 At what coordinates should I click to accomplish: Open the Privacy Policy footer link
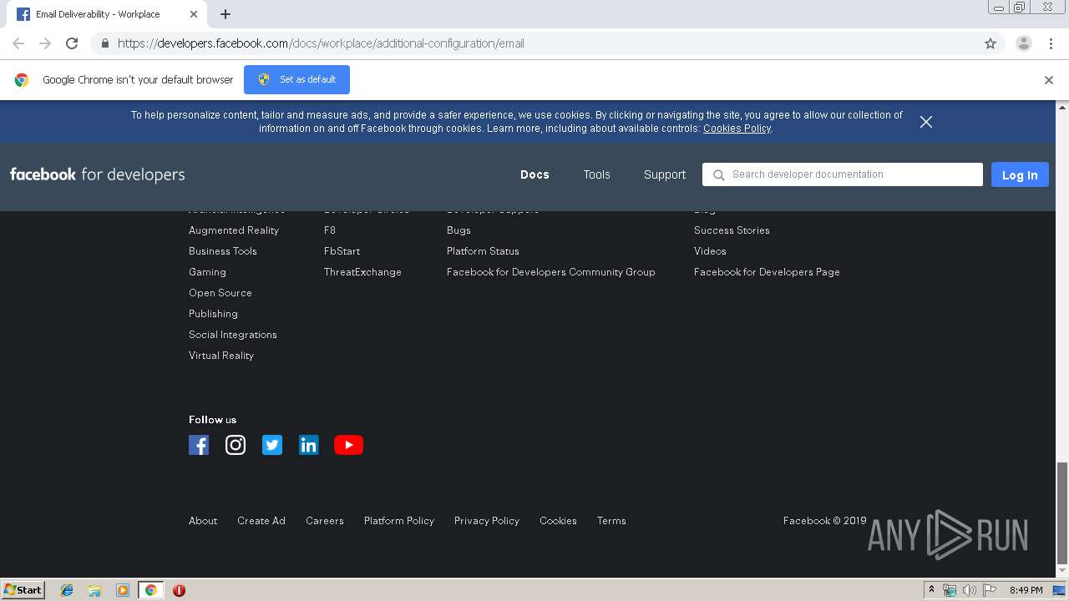tap(487, 521)
